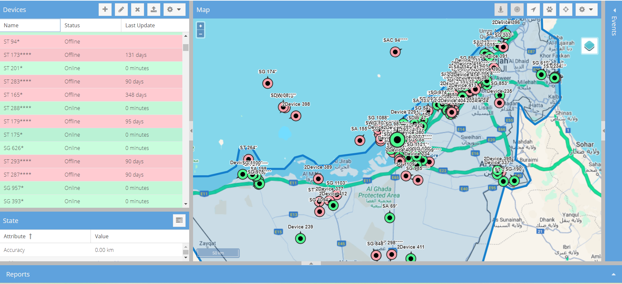Collapse the map with bottom splitter arrow

coord(311,263)
